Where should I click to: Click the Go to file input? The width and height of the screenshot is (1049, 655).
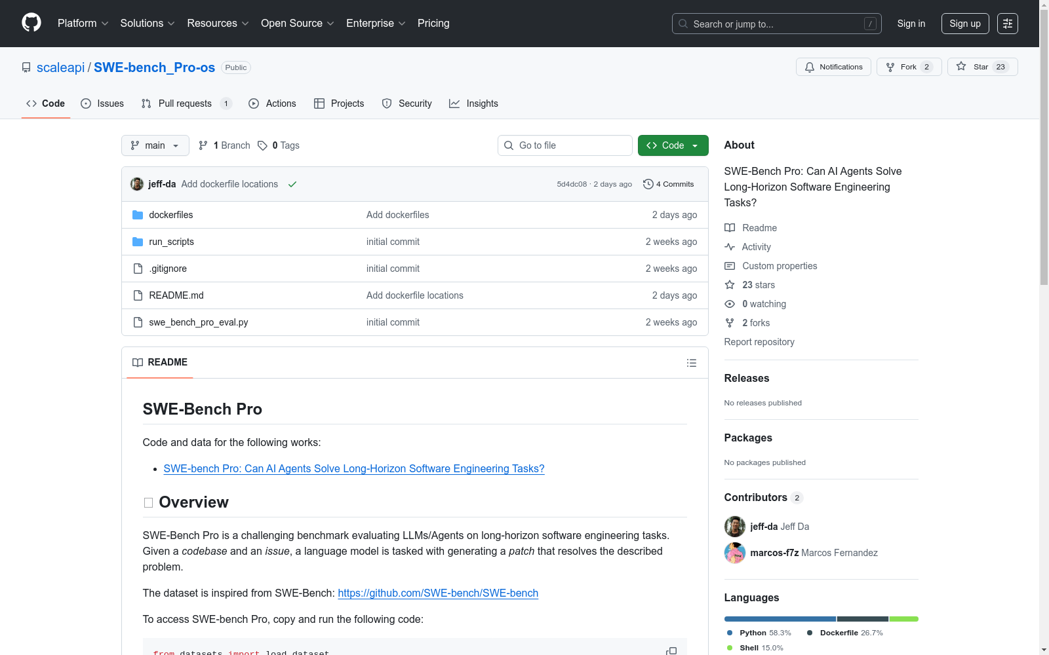[x=565, y=145]
